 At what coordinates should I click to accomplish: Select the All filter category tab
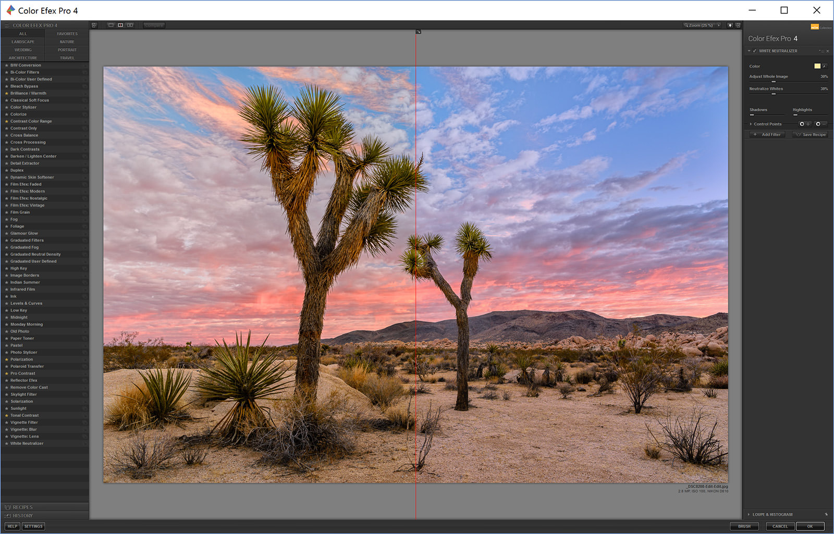tap(23, 34)
